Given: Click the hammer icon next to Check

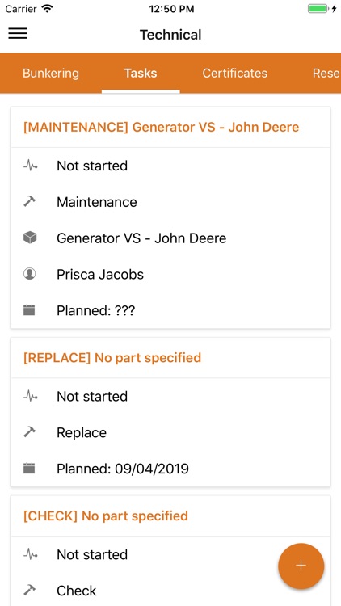Looking at the screenshot, I should click(30, 591).
